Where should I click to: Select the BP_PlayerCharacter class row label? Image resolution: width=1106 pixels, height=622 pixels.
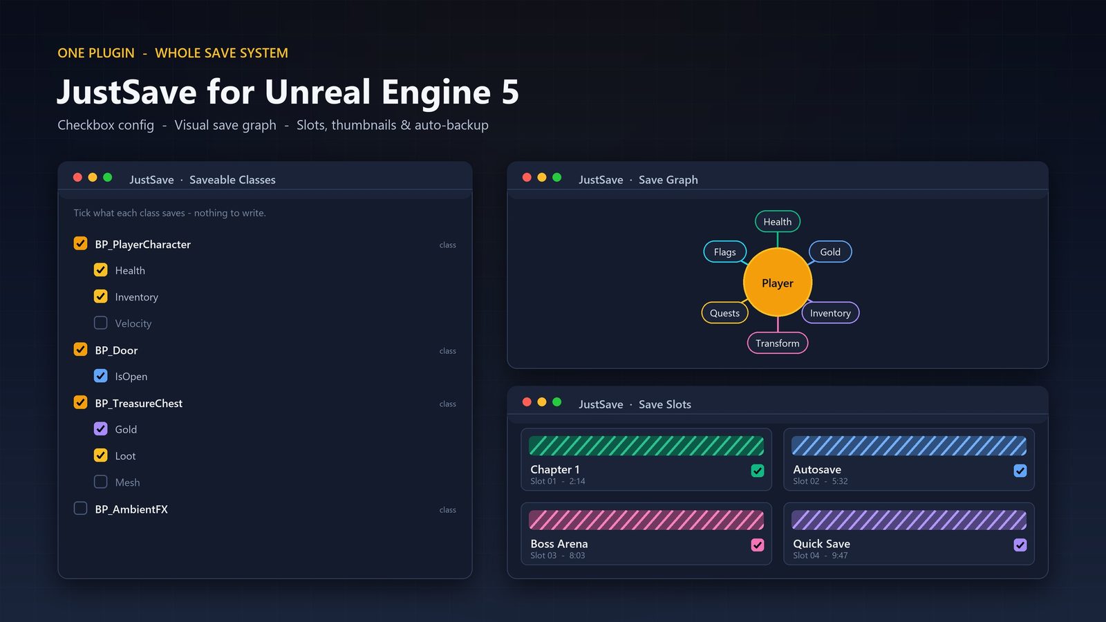[x=143, y=244]
